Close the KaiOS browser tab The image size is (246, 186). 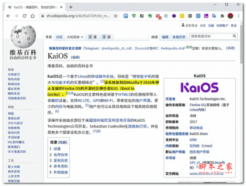[62, 7]
